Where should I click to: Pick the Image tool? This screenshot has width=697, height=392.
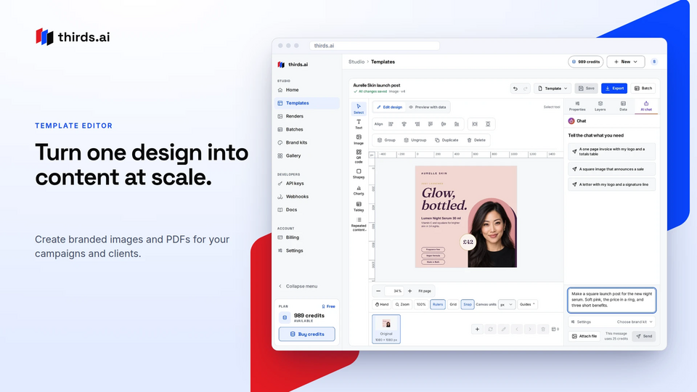[359, 139]
